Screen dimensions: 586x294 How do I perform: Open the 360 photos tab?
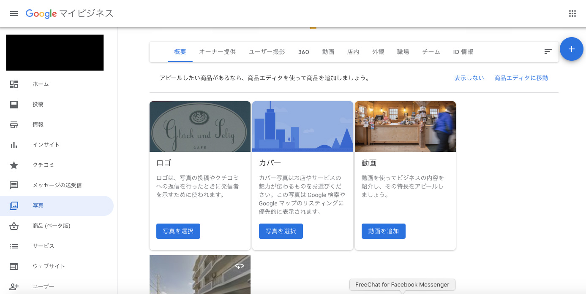tap(303, 51)
